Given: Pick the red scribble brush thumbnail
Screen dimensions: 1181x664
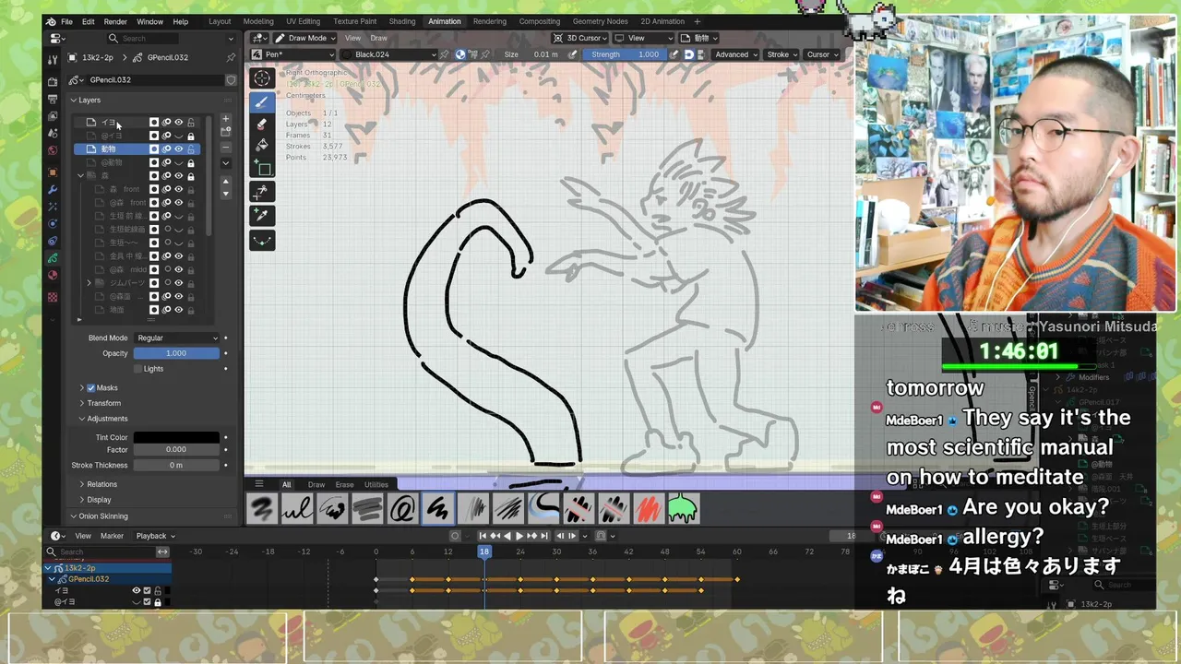Looking at the screenshot, I should pos(648,508).
